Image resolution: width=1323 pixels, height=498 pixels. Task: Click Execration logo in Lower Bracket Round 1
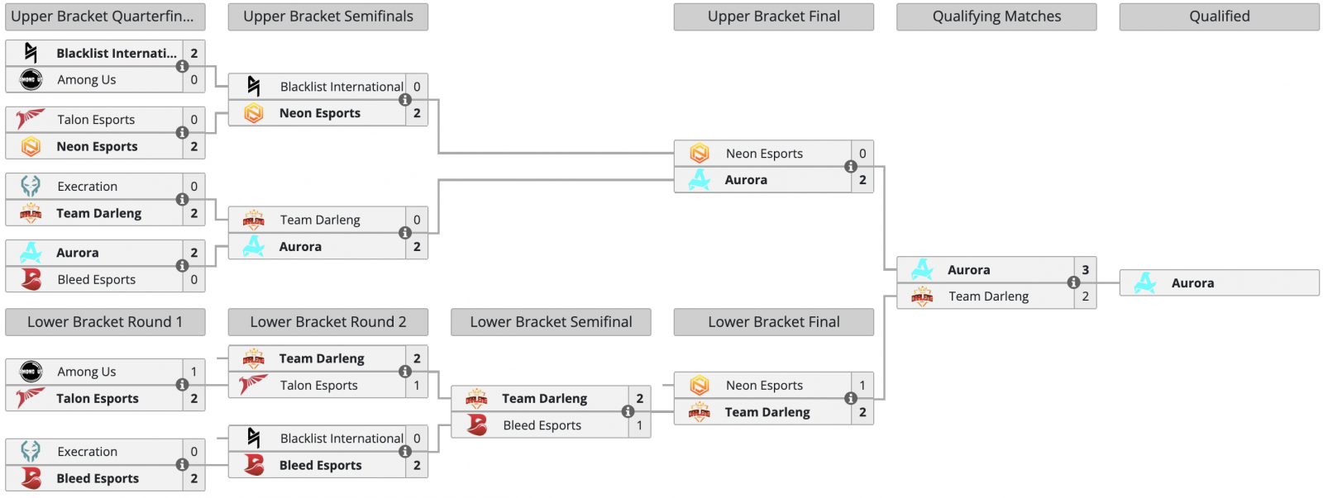(31, 451)
